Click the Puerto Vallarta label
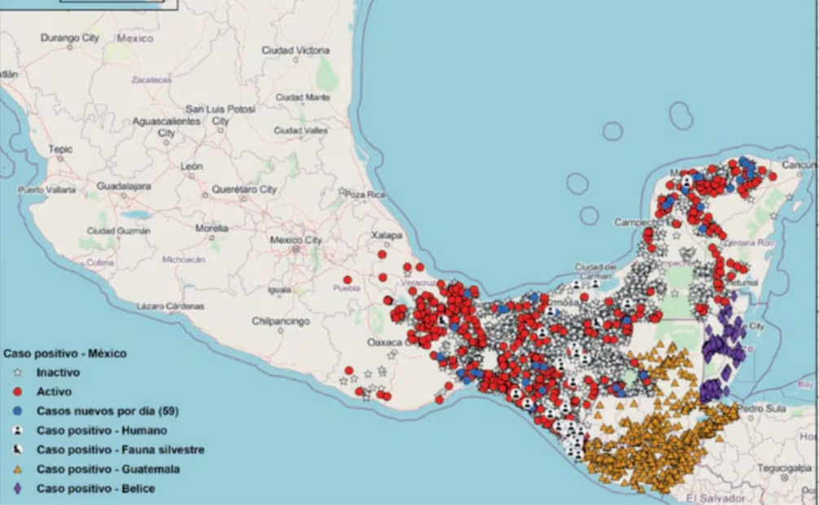 click(46, 190)
